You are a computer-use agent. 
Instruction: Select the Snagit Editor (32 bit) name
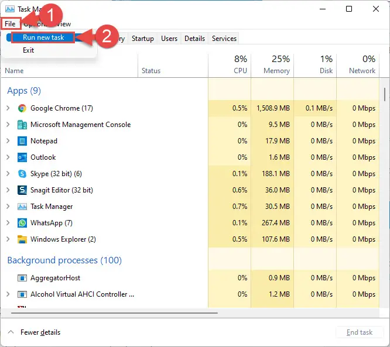61,190
